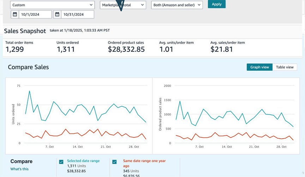Click the dark arrow pointer at top

[121, 5]
